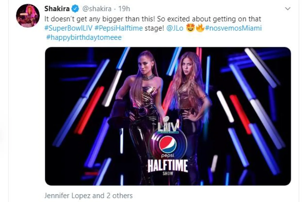Click the word "stage!" in the tweet
The image size is (304, 202).
[x=154, y=28]
